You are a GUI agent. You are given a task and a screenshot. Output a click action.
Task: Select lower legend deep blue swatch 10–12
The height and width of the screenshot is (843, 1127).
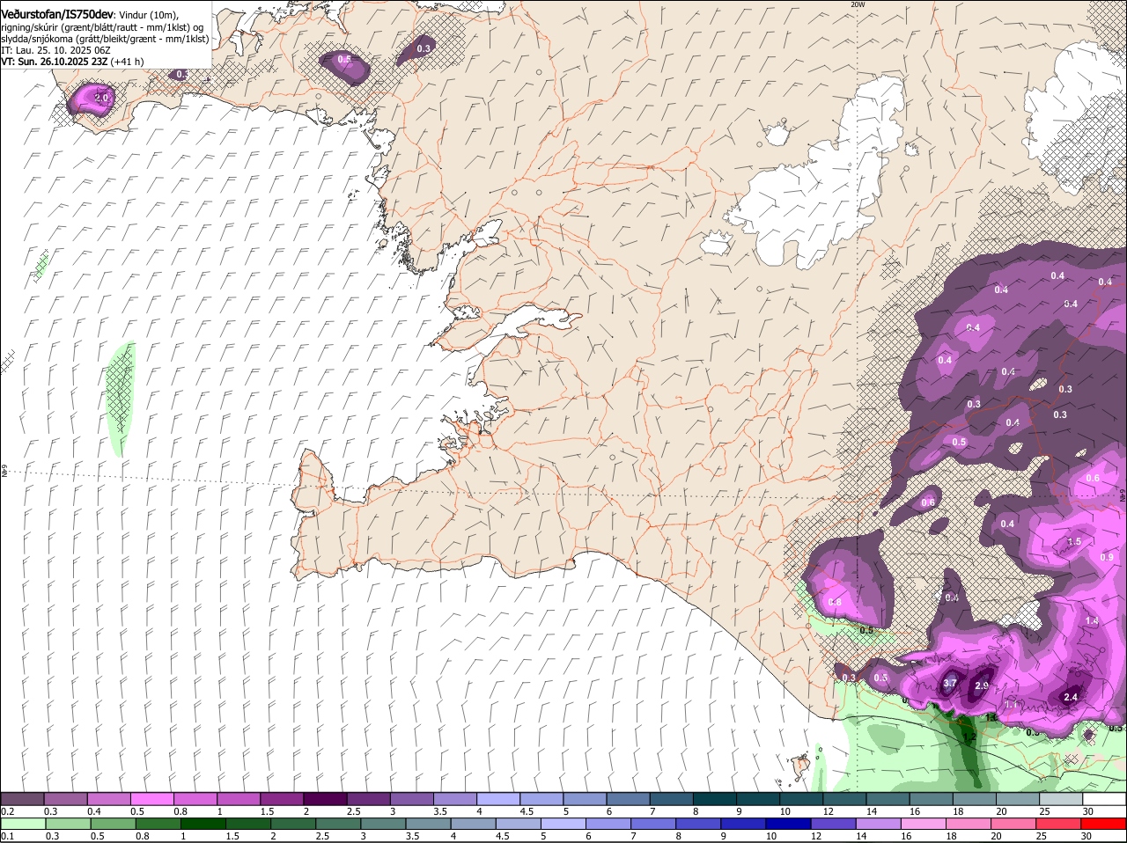coord(789,823)
